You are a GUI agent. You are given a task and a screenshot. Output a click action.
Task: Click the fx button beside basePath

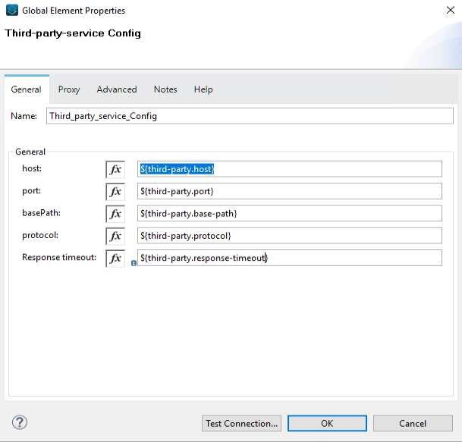(x=115, y=214)
